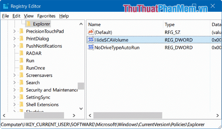
Task: Click the SettingSync folder icon
Action: tap(21, 97)
